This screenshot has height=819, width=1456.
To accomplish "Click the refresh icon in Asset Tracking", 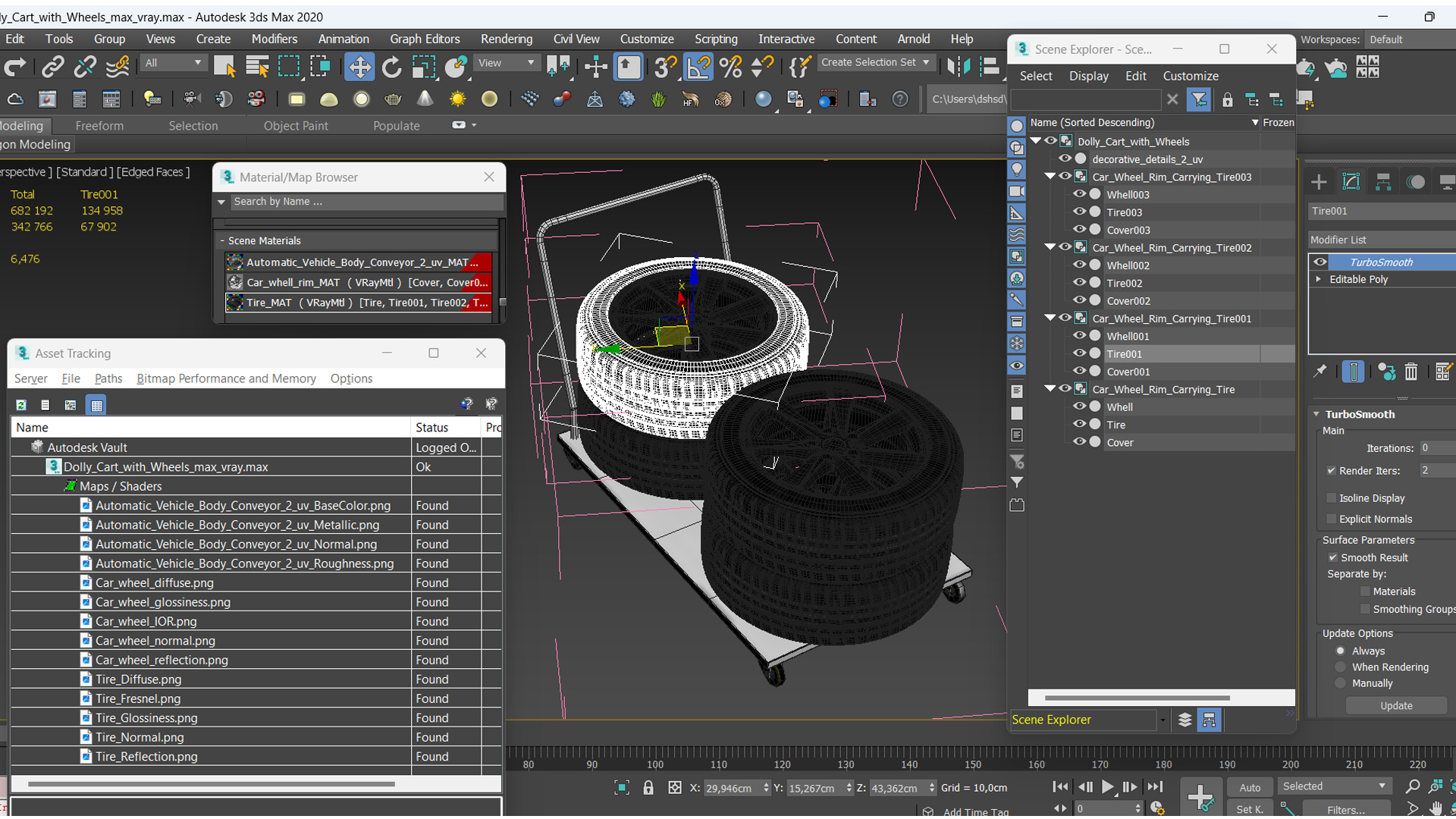I will point(21,405).
